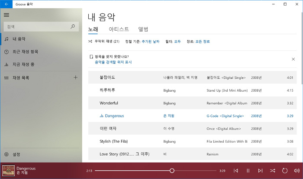
Task: Toggle shuffle in the playback bar
Action: pos(272,170)
